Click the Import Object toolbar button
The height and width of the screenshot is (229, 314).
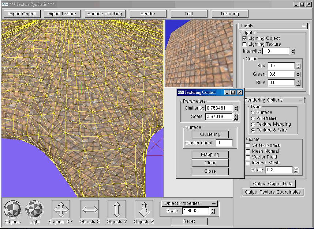(22, 14)
